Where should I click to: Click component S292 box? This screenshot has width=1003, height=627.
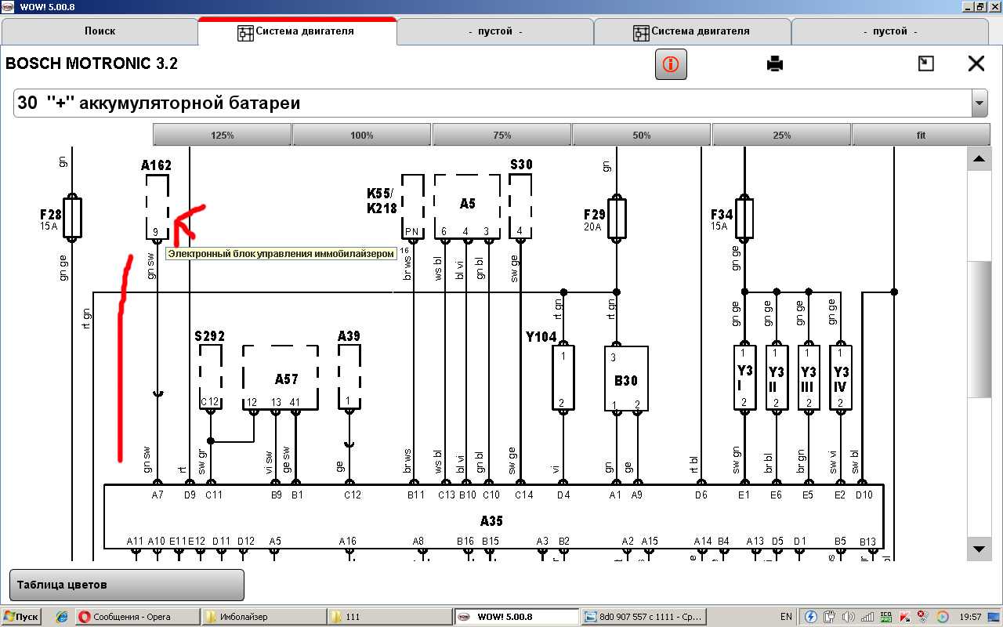point(211,378)
